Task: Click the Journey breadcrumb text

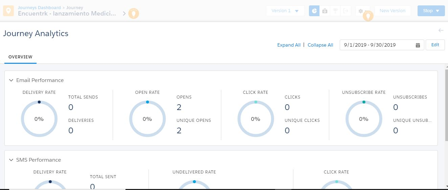Action: point(74,7)
